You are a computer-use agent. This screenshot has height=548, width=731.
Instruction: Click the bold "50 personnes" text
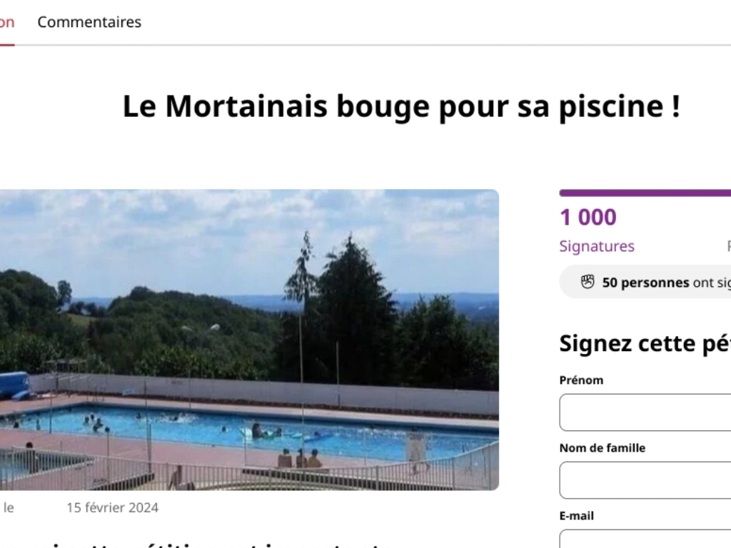click(x=645, y=283)
